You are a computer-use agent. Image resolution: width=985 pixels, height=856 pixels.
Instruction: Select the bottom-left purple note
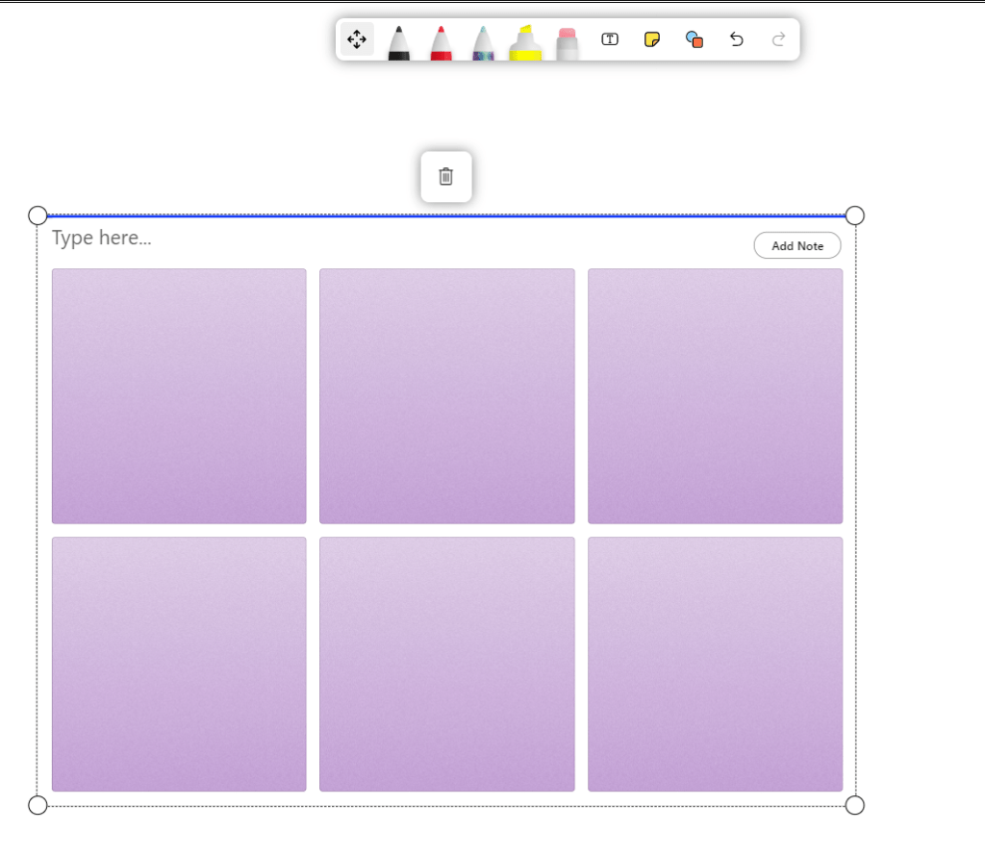pos(179,665)
